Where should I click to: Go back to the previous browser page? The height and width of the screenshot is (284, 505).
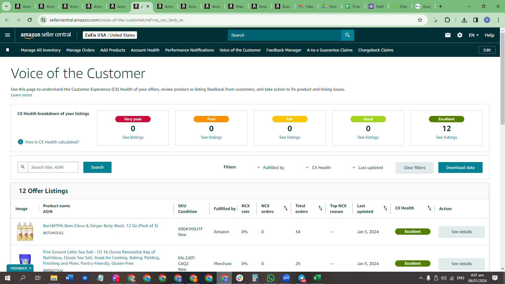pos(7,20)
